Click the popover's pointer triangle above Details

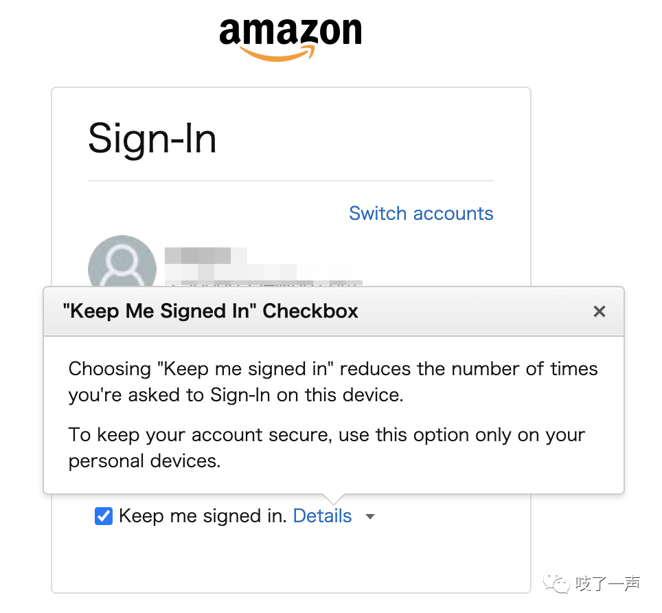334,499
